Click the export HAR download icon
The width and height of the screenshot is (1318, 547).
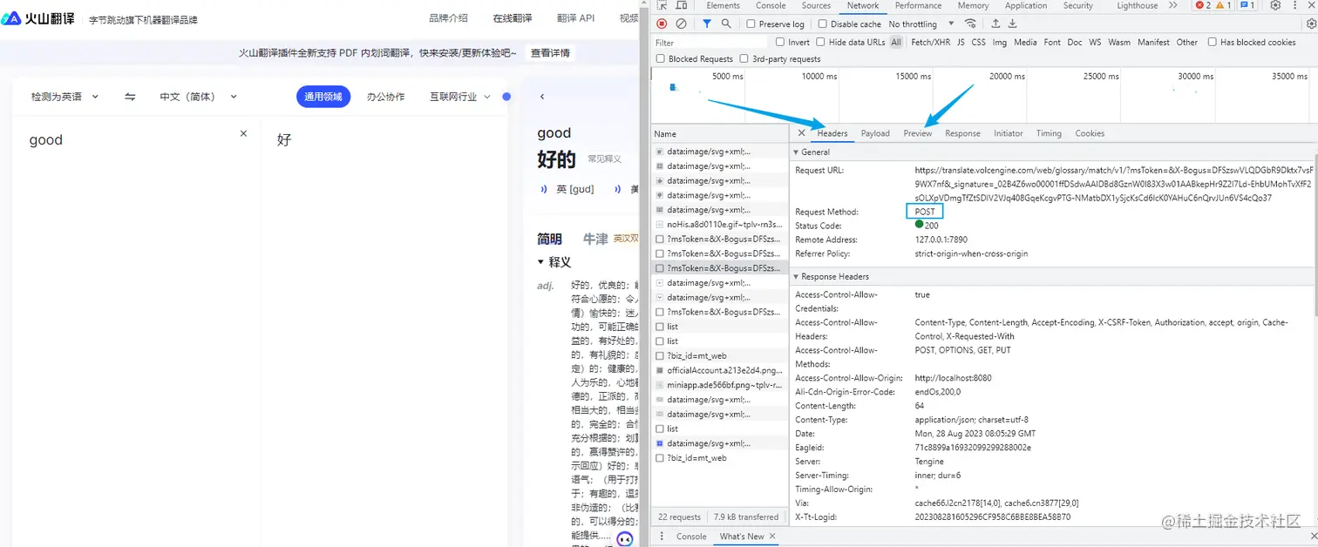1012,24
